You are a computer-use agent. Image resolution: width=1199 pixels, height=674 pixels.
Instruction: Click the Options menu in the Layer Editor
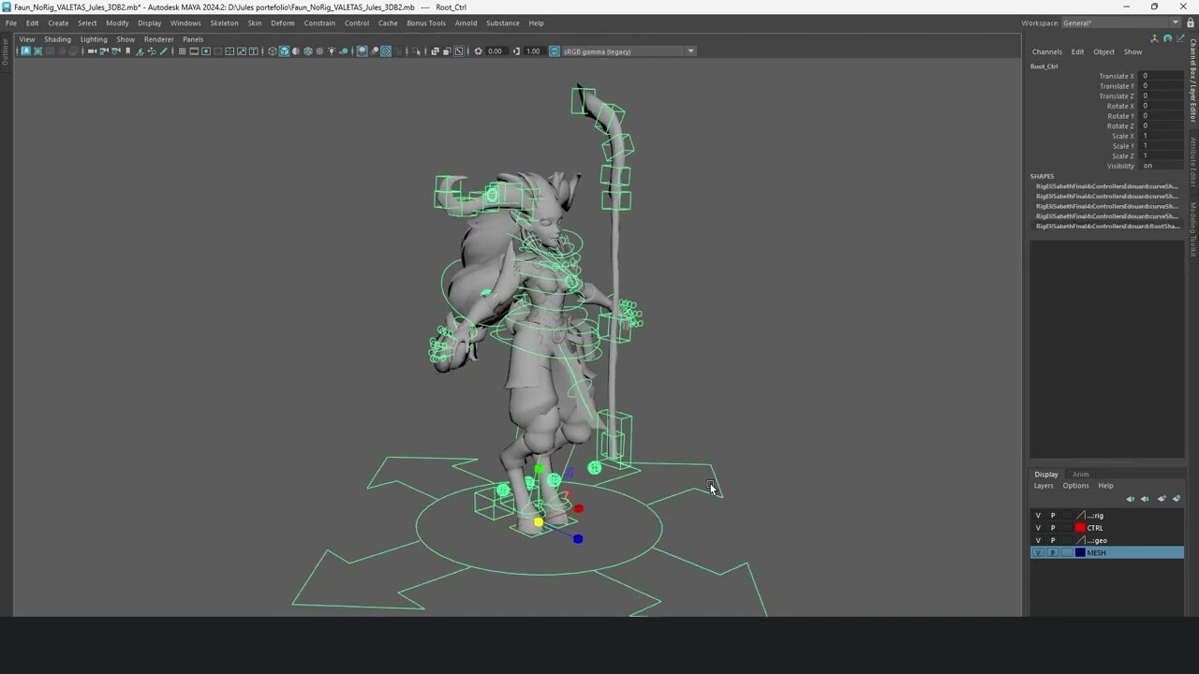click(1075, 486)
